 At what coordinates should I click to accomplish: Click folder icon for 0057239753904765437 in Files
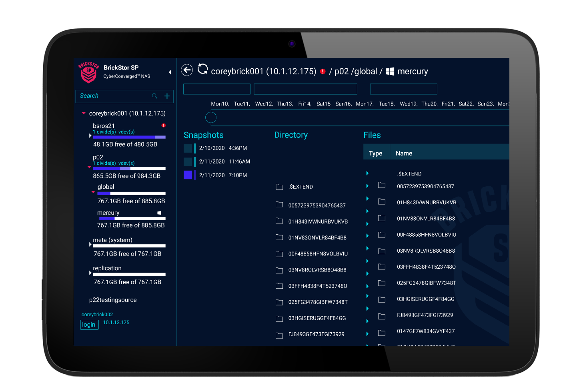382,185
